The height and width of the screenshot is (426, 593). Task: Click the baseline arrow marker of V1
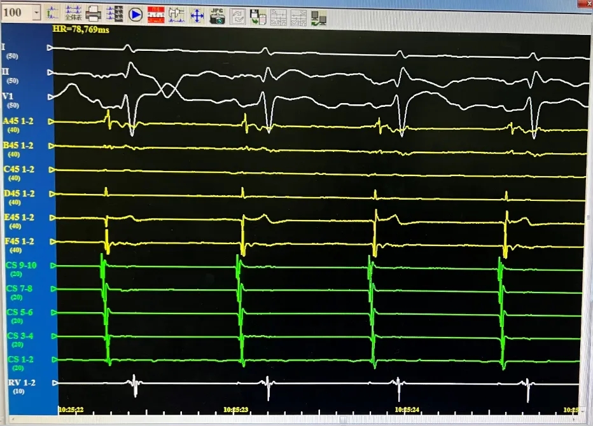[51, 97]
